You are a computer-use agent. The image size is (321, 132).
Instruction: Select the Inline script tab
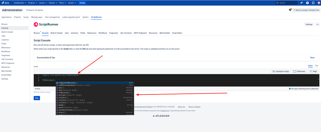[x=310, y=66]
